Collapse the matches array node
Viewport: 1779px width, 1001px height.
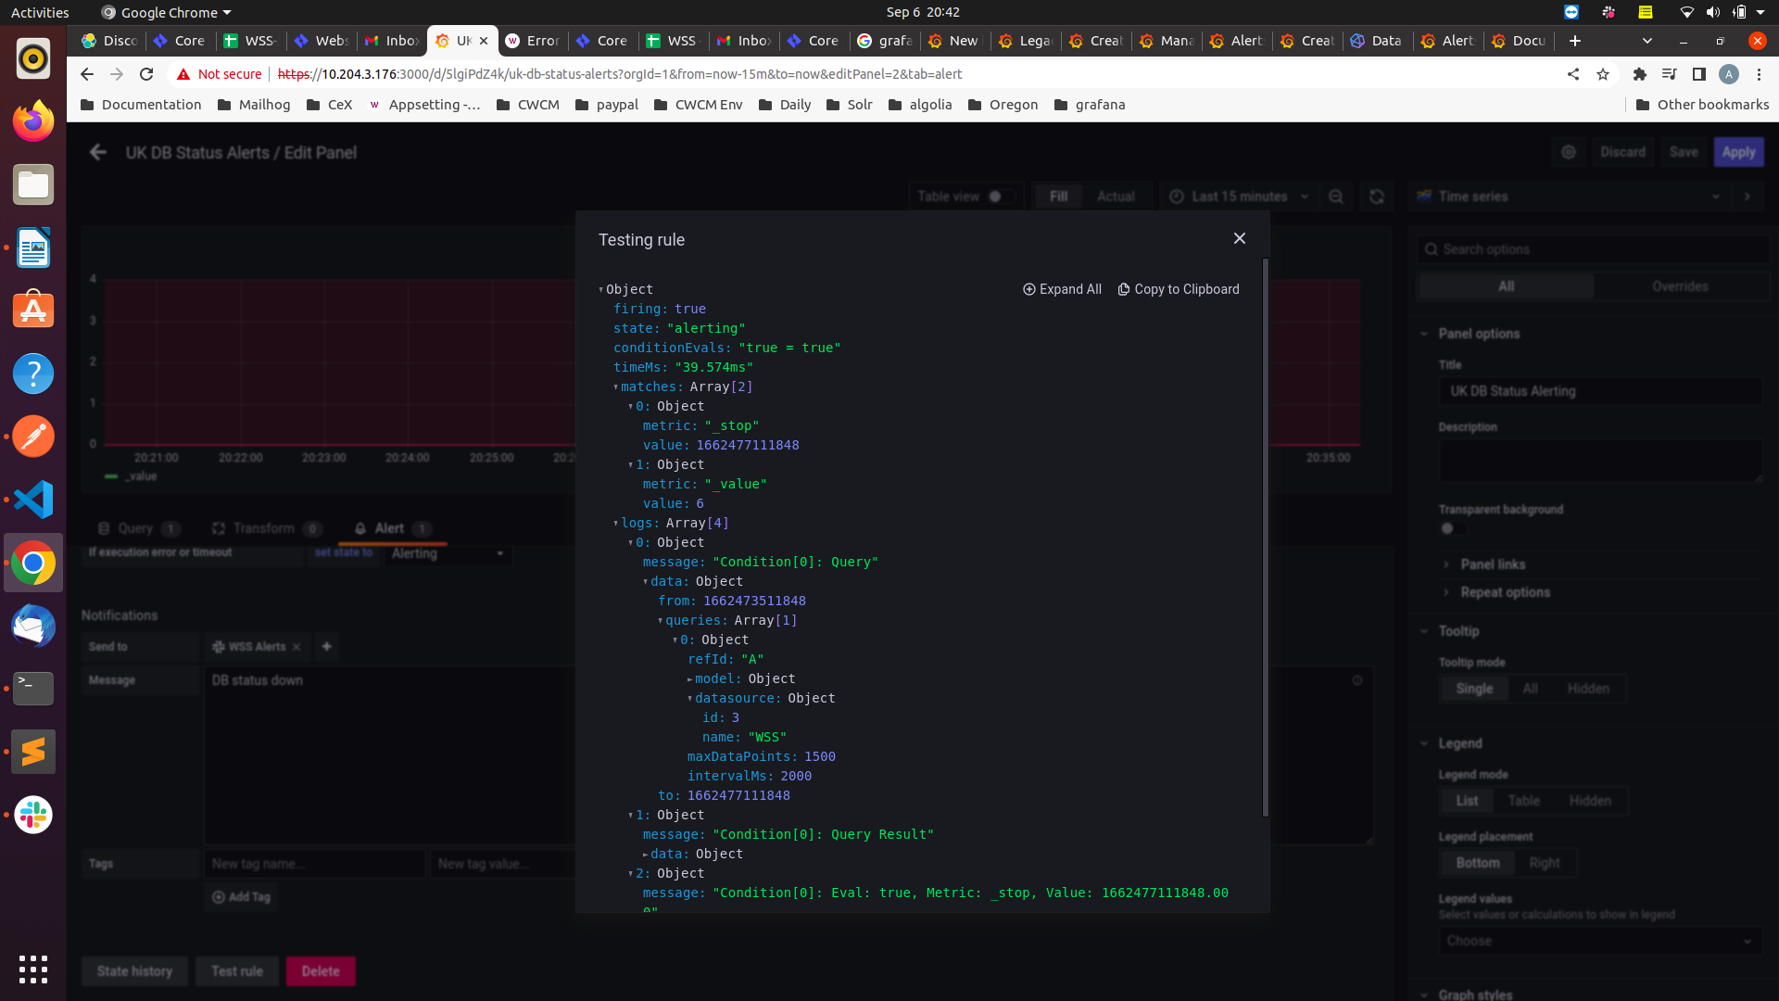point(615,387)
